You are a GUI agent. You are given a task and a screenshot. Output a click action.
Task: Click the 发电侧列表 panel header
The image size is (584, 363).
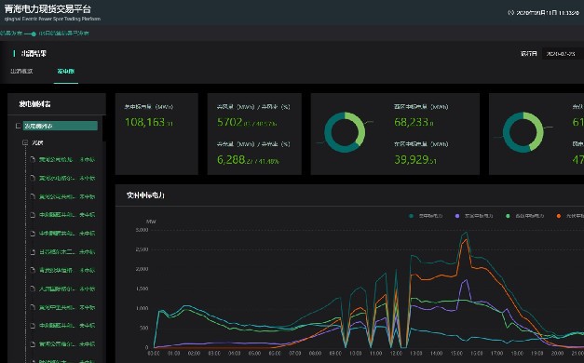tap(35, 104)
